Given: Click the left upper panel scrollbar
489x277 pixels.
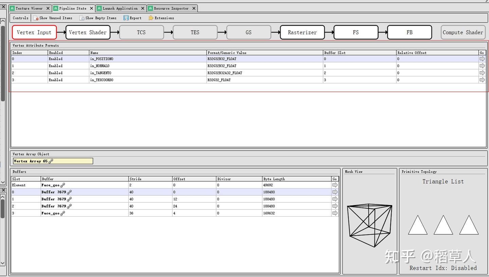Looking at the screenshot, I should 3,63.
